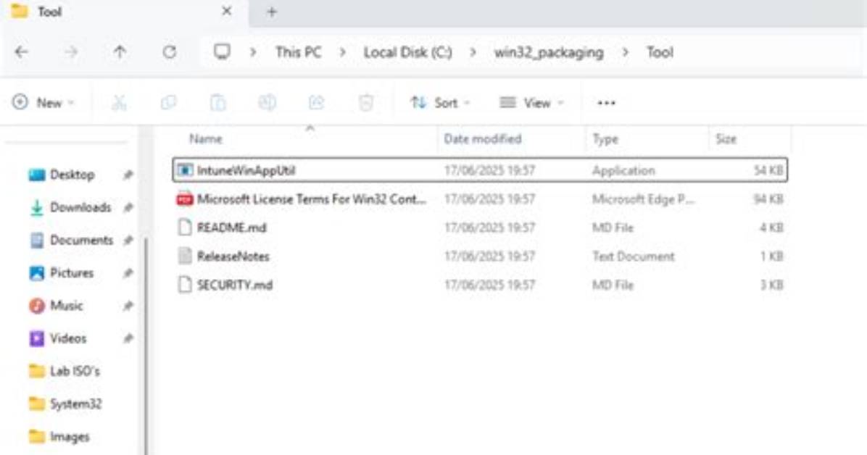
Task: Select the Microsoft License Terms PDF icon
Action: tap(185, 199)
